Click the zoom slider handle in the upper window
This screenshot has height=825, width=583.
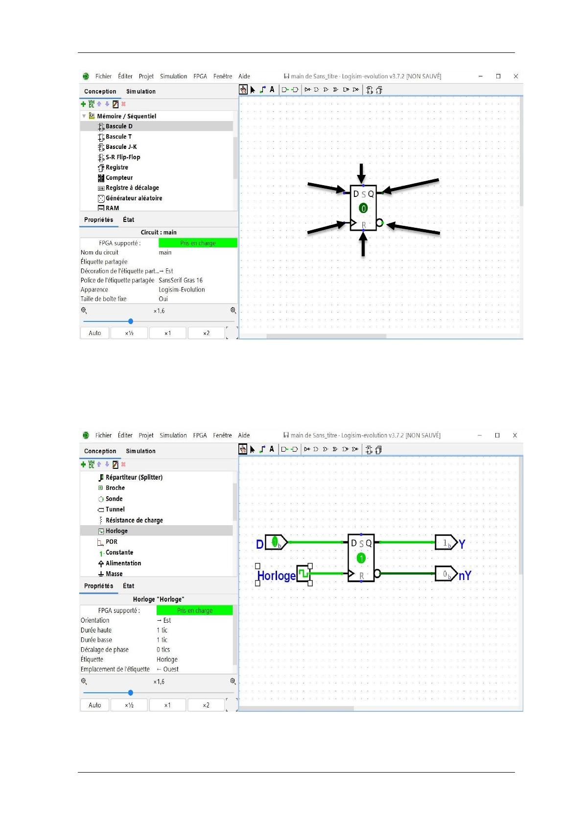(x=131, y=321)
